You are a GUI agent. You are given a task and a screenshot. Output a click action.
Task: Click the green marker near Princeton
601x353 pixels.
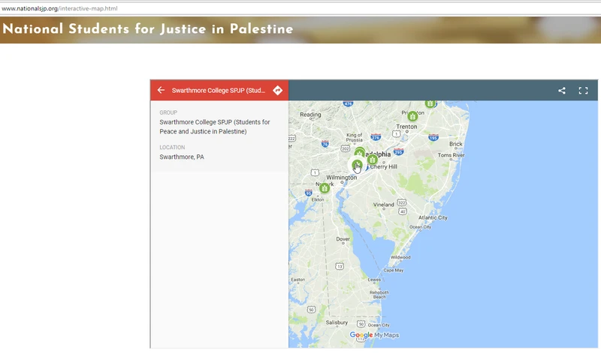tap(412, 116)
